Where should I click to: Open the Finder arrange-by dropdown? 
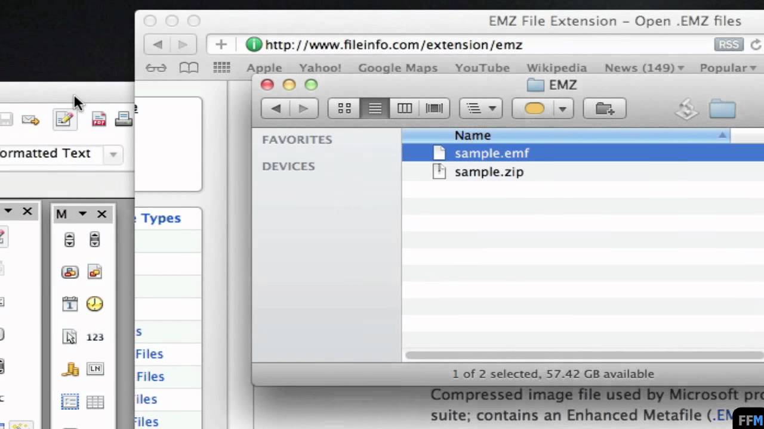[x=480, y=108]
